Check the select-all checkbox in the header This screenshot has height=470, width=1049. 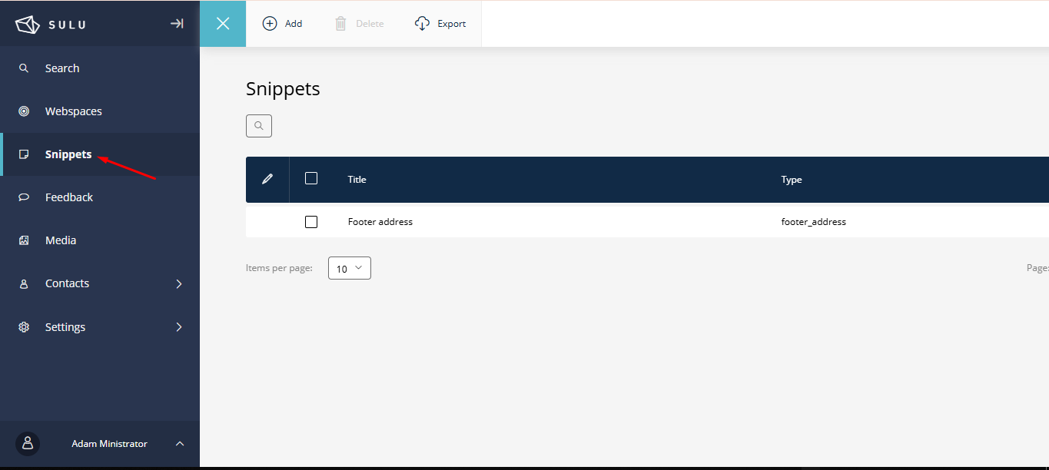pos(311,177)
